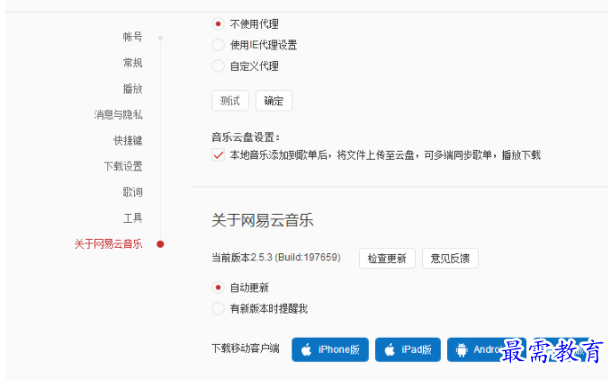
Task: Open the 快捷键 settings section
Action: (128, 140)
